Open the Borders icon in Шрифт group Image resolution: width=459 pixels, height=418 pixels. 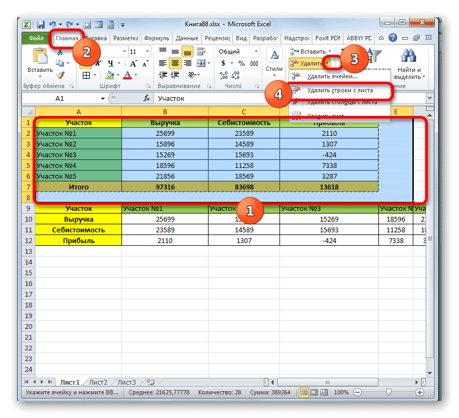click(87, 75)
